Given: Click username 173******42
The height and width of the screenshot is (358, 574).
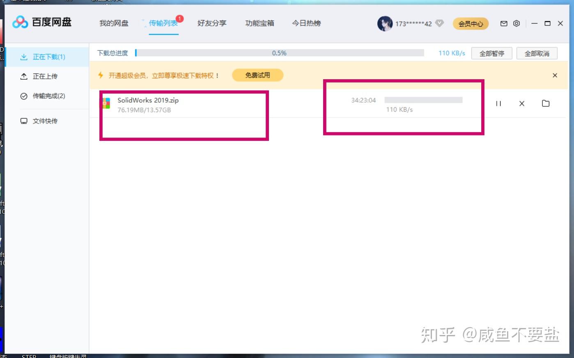Looking at the screenshot, I should [x=413, y=24].
